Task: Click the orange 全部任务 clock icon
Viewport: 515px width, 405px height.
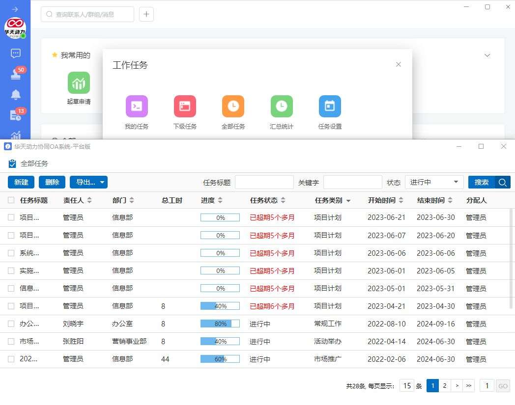Action: tap(233, 107)
